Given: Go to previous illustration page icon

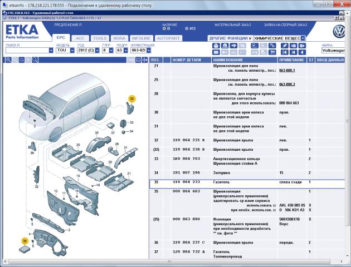Looking at the screenshot, I should (293, 46).
